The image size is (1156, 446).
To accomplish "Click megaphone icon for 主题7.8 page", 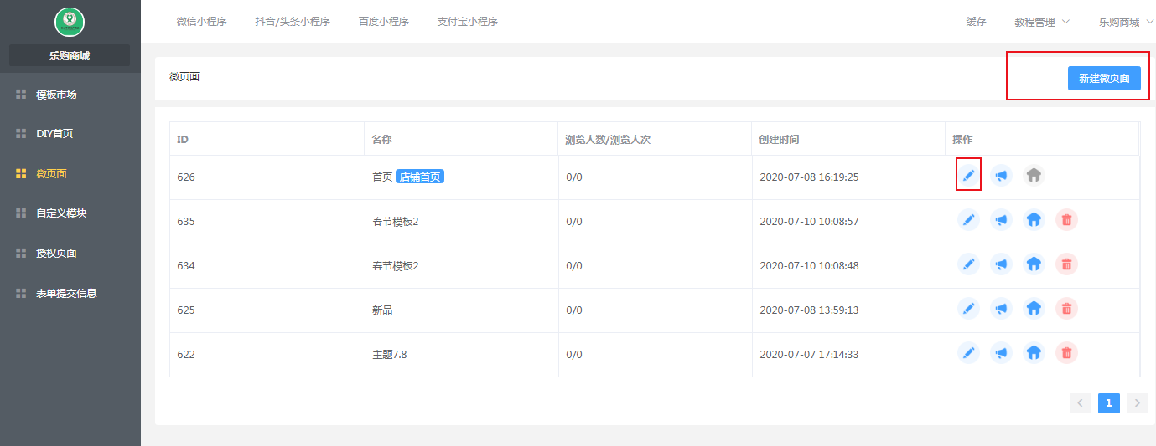I will coord(1001,353).
